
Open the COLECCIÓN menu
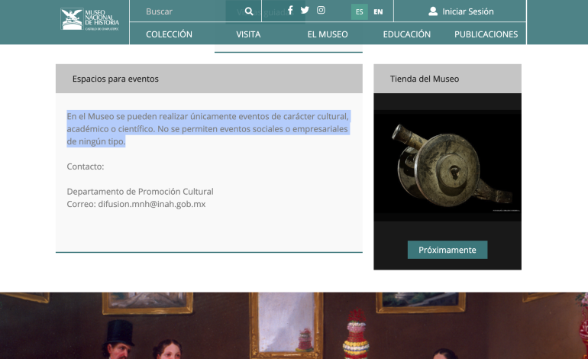169,34
